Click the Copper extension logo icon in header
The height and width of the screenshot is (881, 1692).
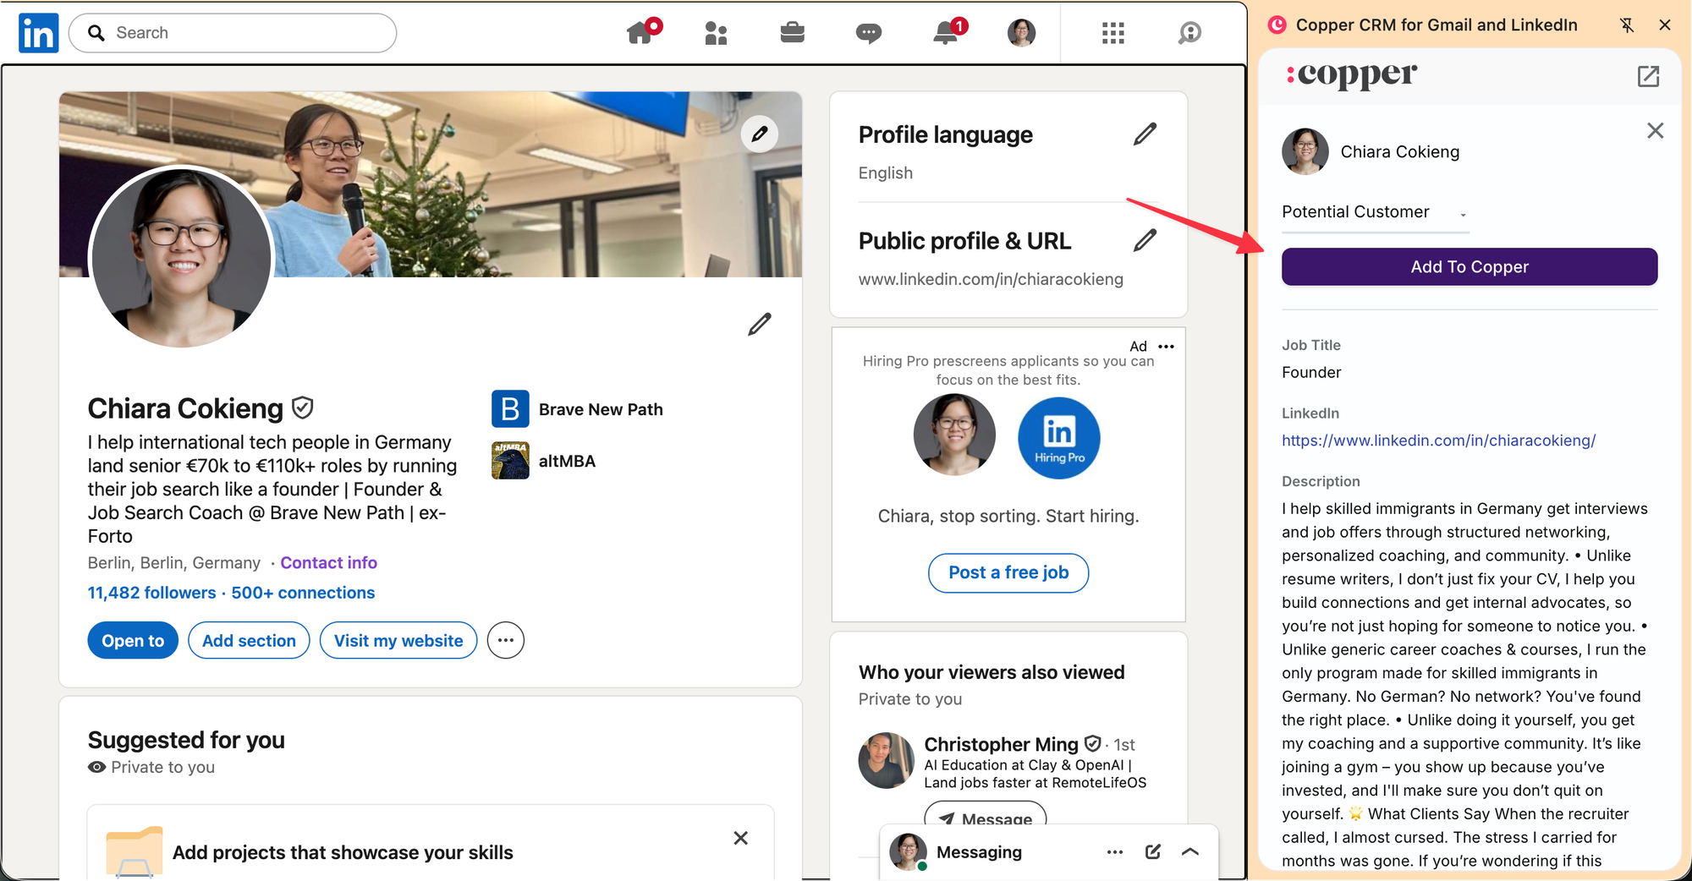(x=1277, y=25)
